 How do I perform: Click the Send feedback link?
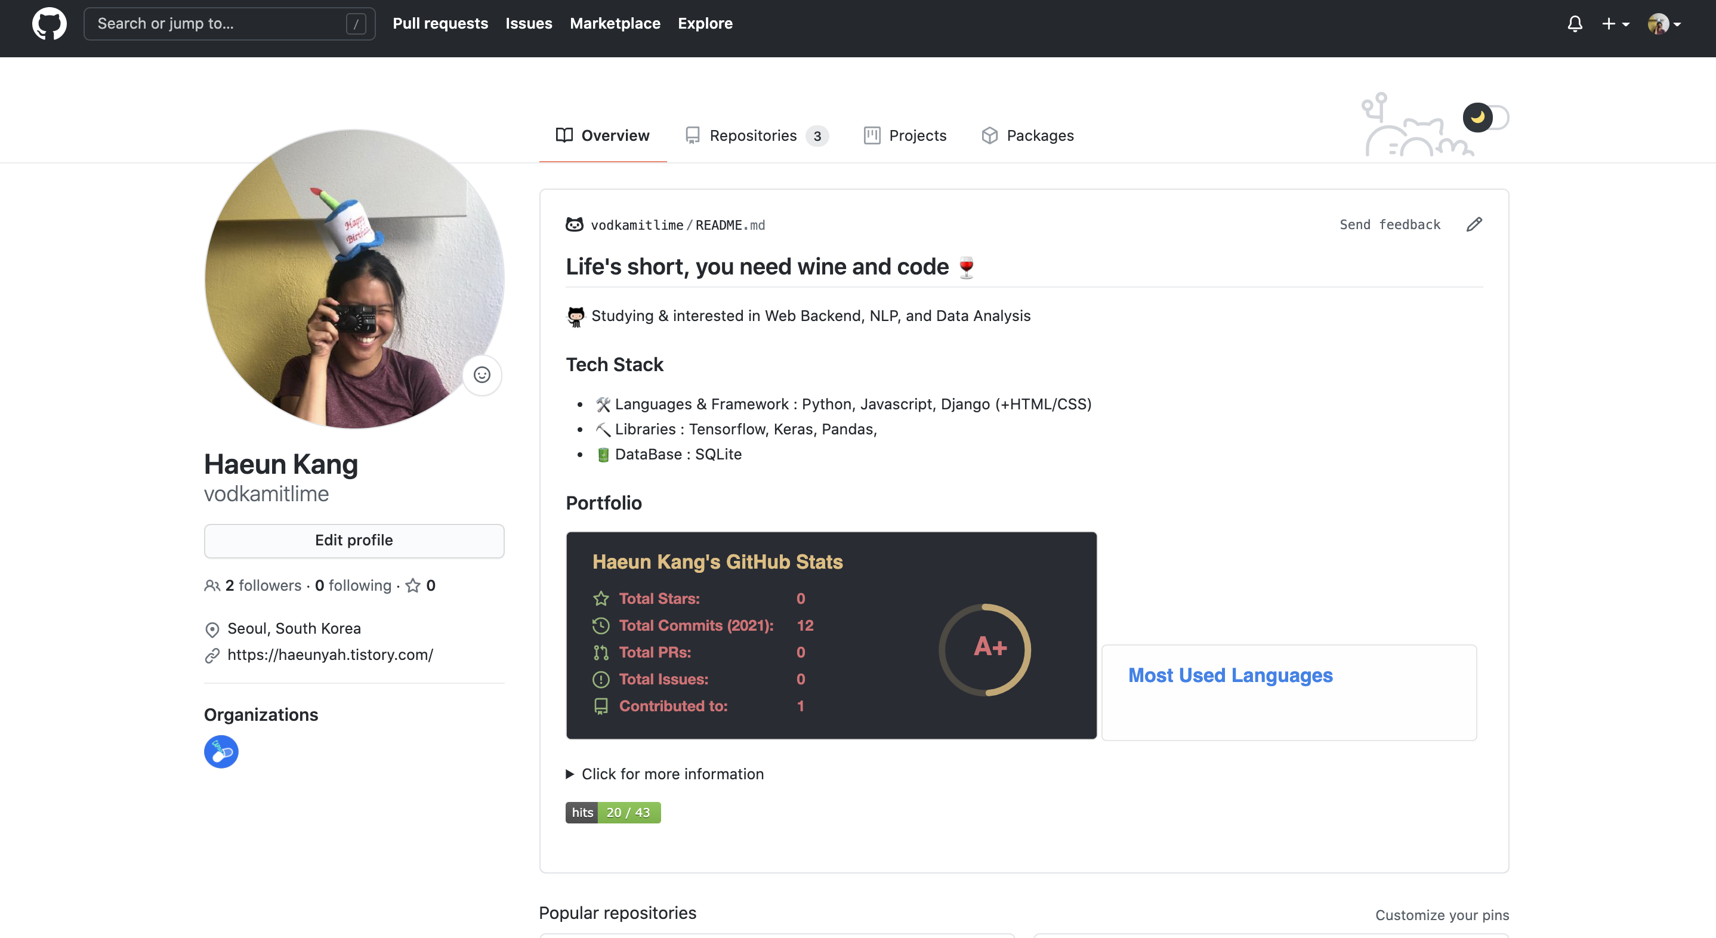(x=1390, y=224)
